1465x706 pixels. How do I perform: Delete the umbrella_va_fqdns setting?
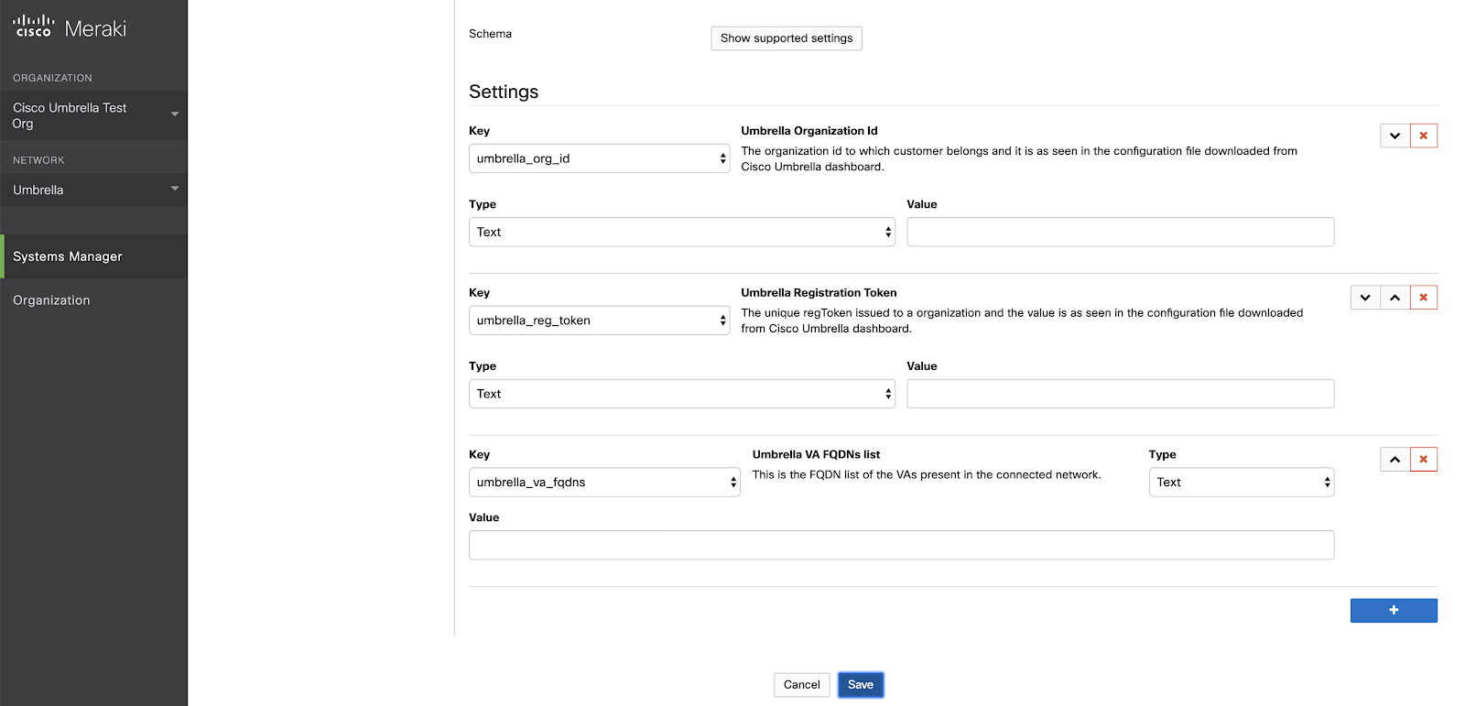tap(1424, 460)
